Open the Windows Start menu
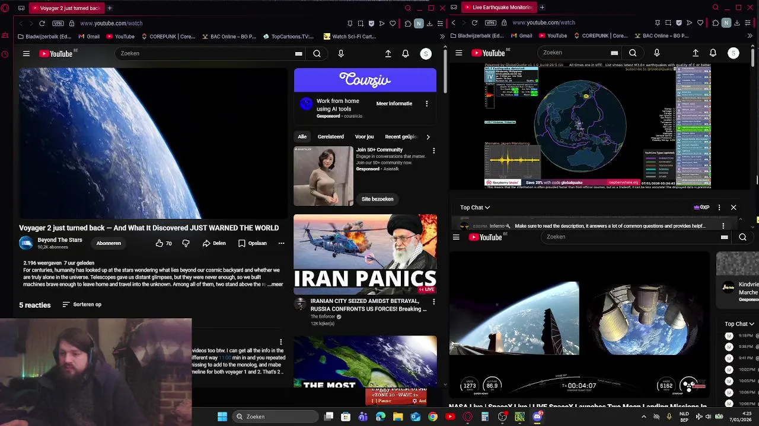The image size is (759, 426). 222,417
